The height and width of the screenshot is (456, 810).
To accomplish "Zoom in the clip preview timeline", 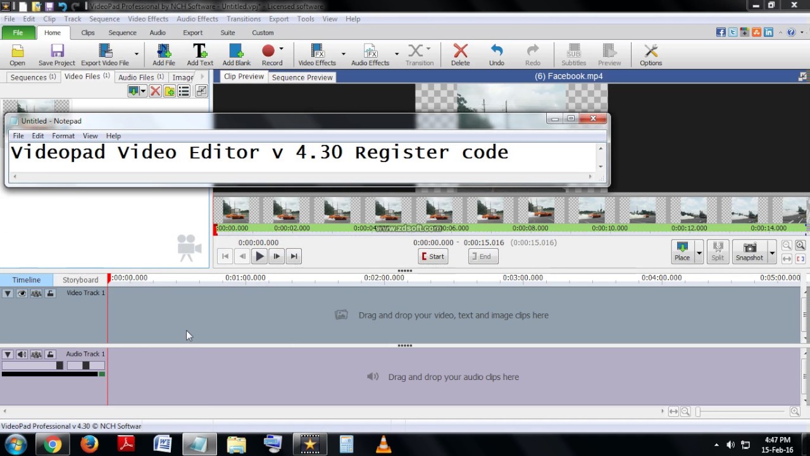I will [801, 246].
